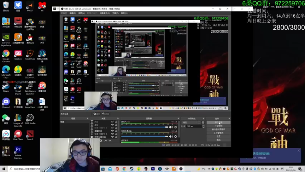Open GeeGee desktop icon

click(x=18, y=55)
